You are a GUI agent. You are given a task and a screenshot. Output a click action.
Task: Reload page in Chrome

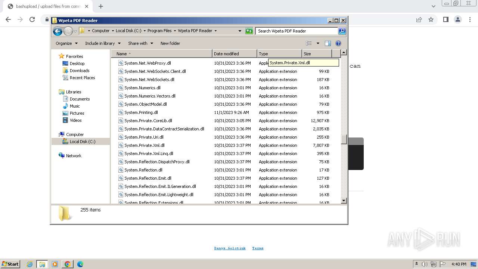(32, 19)
